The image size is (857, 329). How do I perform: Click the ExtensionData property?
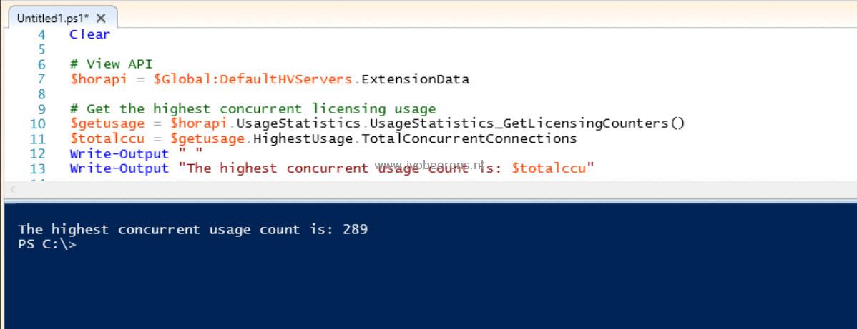(416, 79)
